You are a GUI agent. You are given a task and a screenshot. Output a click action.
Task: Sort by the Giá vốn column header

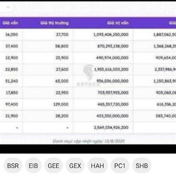(x=10, y=23)
